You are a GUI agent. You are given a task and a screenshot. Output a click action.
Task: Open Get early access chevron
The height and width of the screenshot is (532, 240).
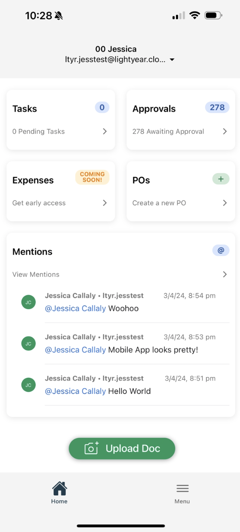(x=105, y=203)
